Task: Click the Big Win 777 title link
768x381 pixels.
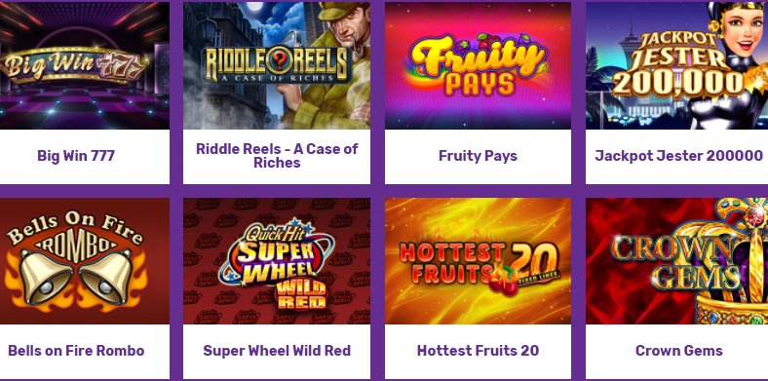Action: coord(76,156)
